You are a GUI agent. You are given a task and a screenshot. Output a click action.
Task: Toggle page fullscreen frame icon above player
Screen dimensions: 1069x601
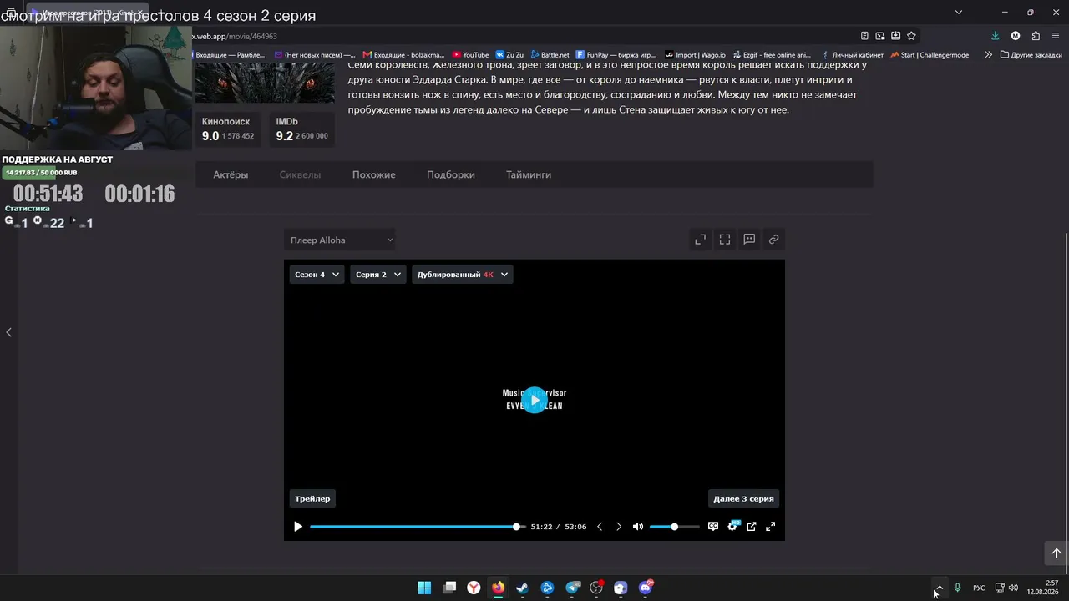point(725,240)
